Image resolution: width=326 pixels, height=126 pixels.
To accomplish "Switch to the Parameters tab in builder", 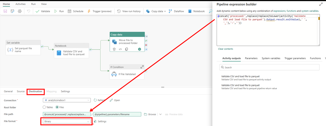I will pyautogui.click(x=251, y=58).
